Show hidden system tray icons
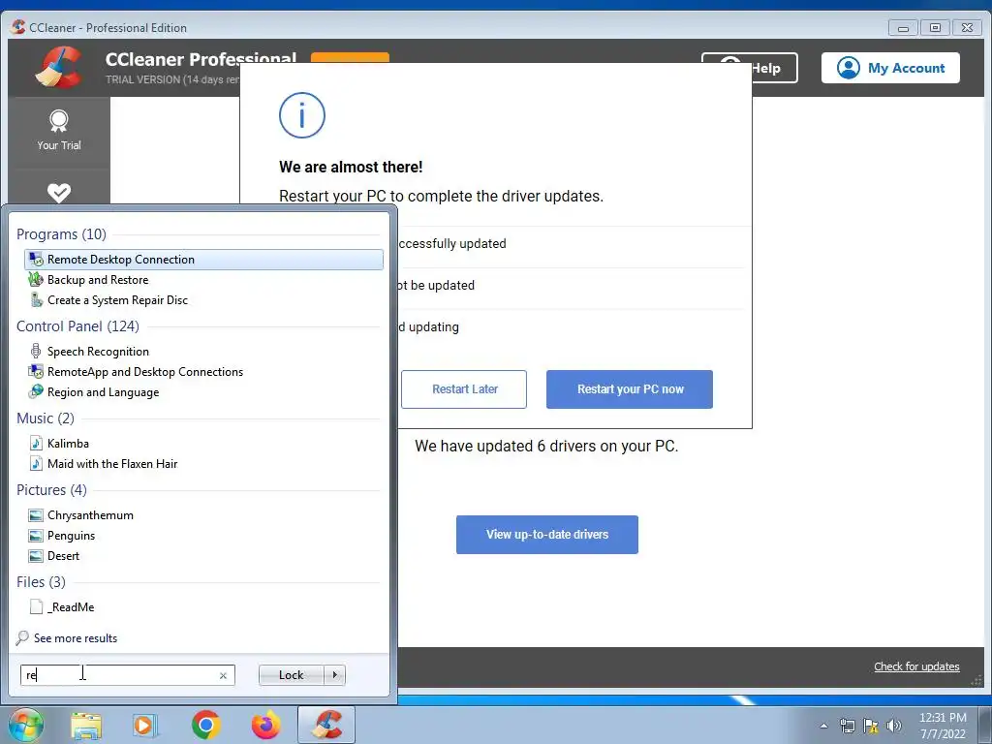The width and height of the screenshot is (992, 744). [823, 726]
